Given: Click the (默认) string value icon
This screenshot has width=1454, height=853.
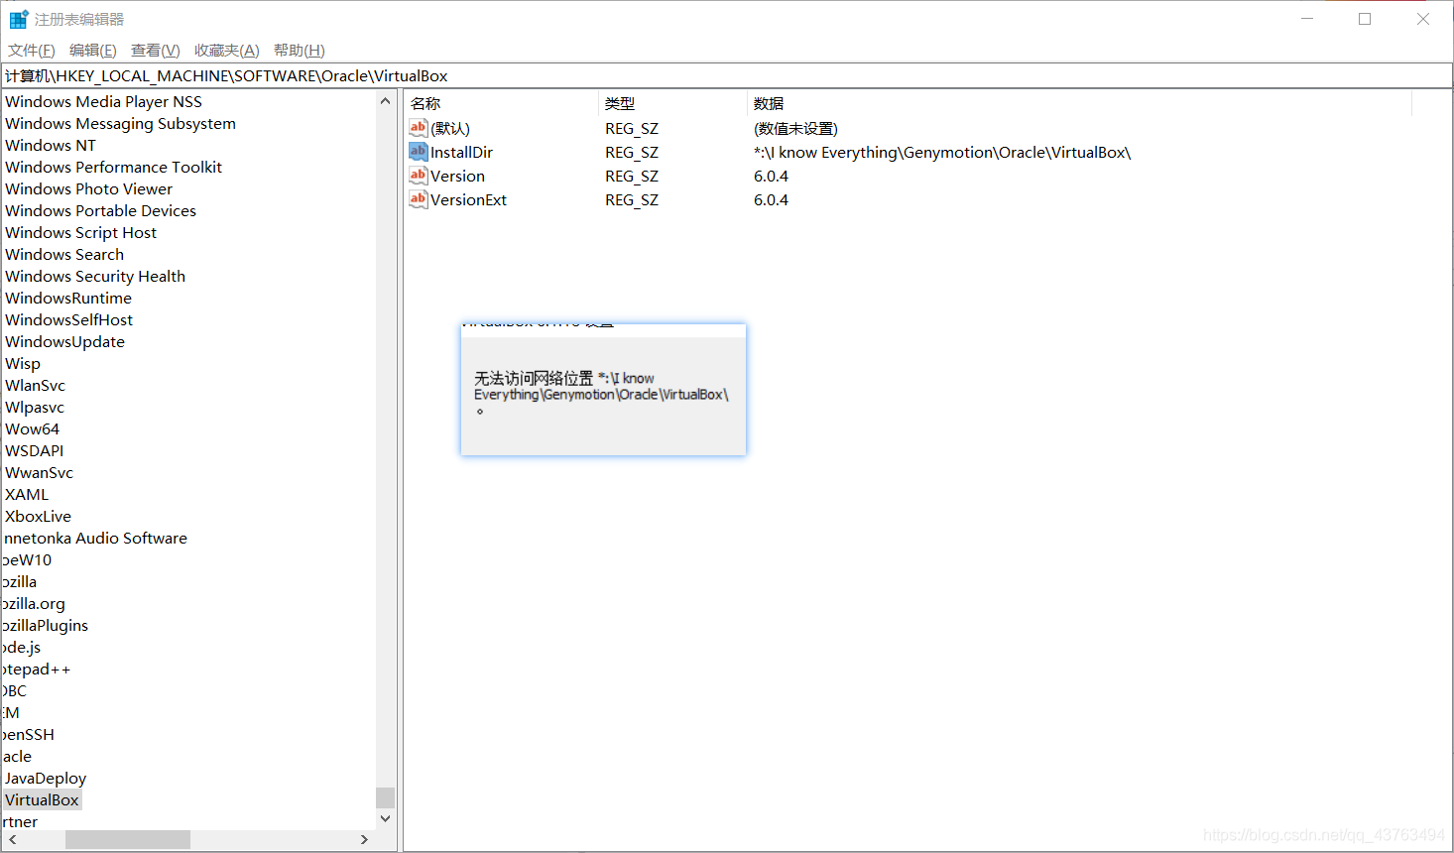Looking at the screenshot, I should 419,128.
